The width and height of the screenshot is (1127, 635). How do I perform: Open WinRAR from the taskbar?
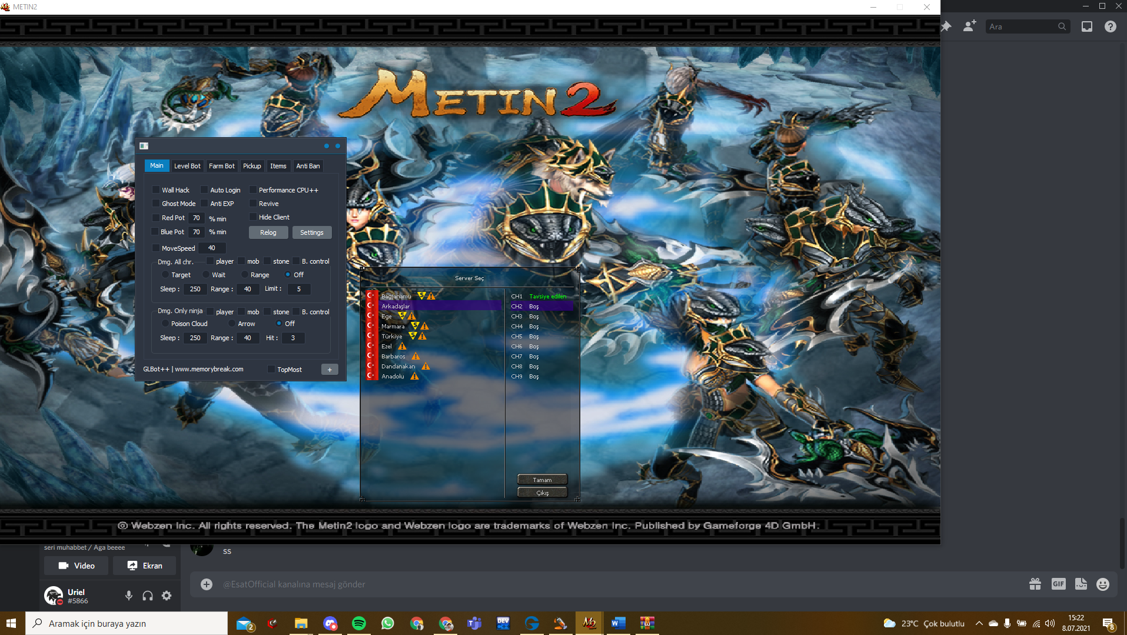tap(647, 623)
